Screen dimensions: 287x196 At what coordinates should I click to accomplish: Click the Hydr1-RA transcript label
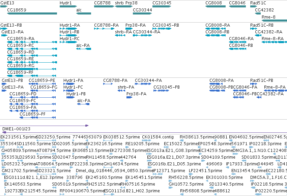click(70, 25)
